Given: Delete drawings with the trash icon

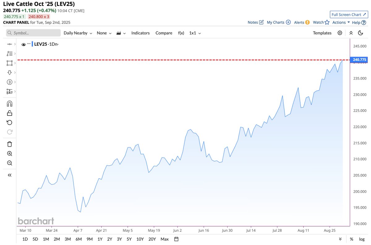Looking at the screenshot, I should [9, 144].
